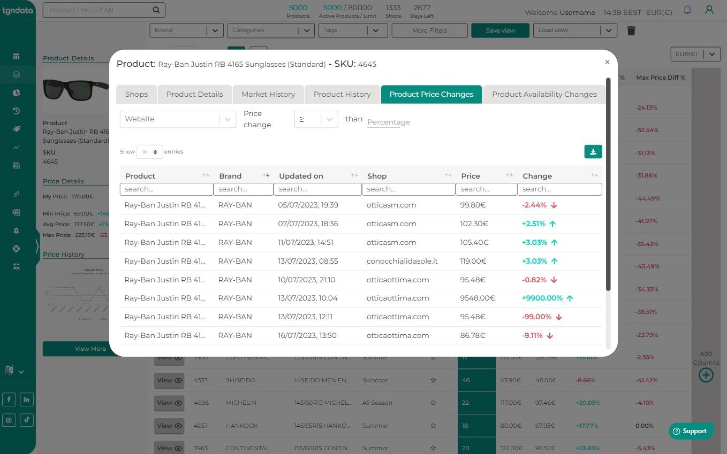The width and height of the screenshot is (727, 454).
Task: Click the More Filters button
Action: coord(430,30)
